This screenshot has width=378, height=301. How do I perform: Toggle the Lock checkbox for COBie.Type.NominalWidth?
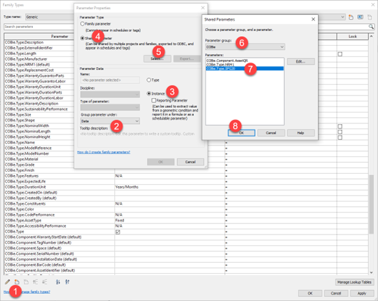pos(340,127)
